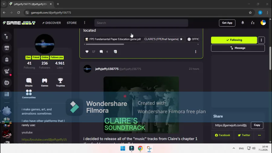272x153 pixels.
Task: Open comments on the post with 4 comments
Action: [x=101, y=51]
